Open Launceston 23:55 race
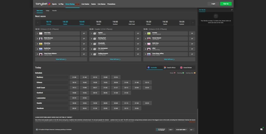 85,98
